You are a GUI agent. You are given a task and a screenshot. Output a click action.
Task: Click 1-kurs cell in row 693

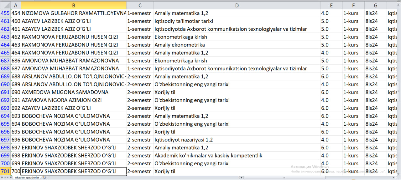[353, 108]
